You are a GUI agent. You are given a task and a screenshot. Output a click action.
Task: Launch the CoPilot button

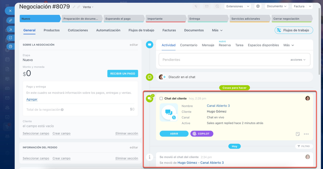point(202,134)
